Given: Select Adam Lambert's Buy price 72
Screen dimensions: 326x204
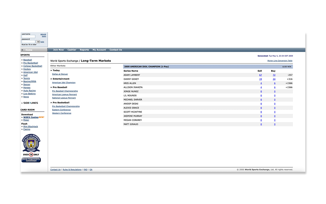Looking at the screenshot, I should click(x=274, y=75).
